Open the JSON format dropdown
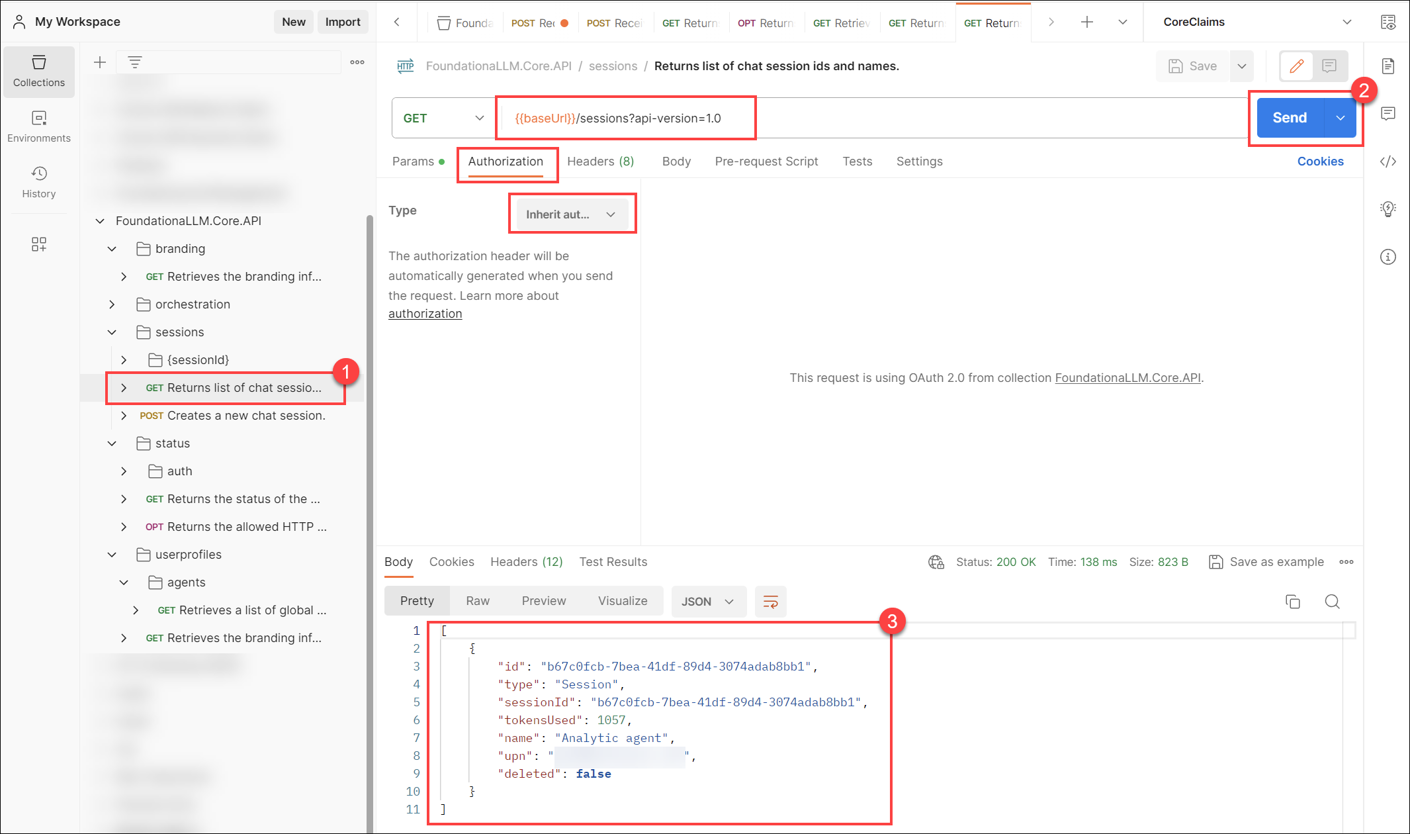Image resolution: width=1410 pixels, height=834 pixels. click(709, 601)
